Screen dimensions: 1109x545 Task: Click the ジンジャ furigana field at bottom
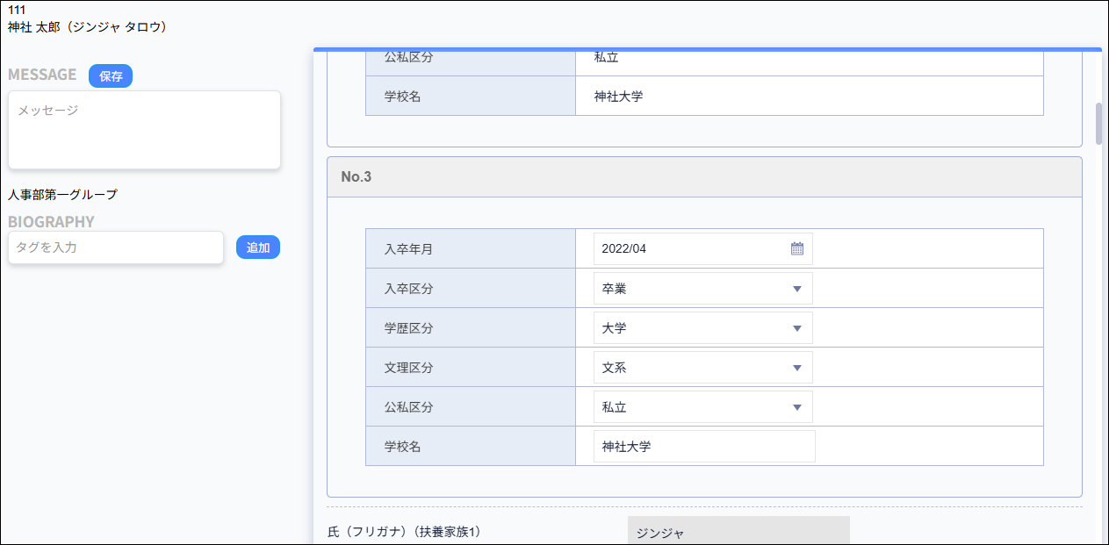point(738,531)
